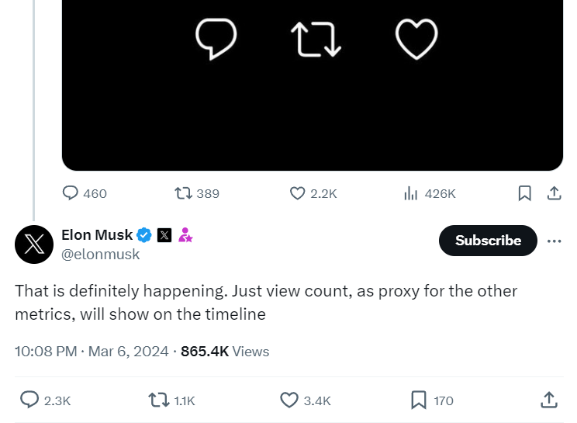View analytics showing 426K views

point(410,193)
